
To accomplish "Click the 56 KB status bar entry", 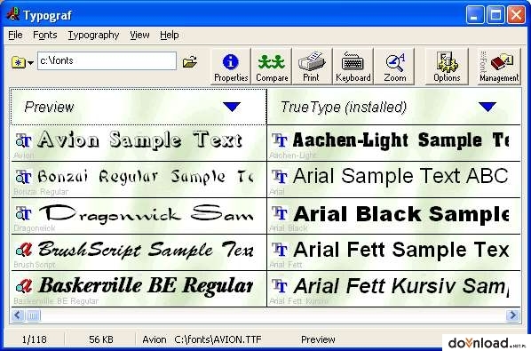I will pos(101,339).
